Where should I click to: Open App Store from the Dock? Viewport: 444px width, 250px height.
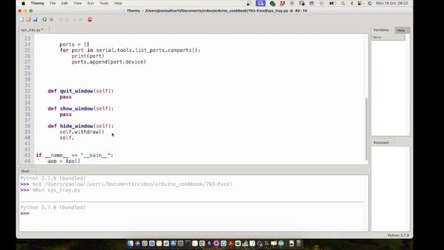173,243
